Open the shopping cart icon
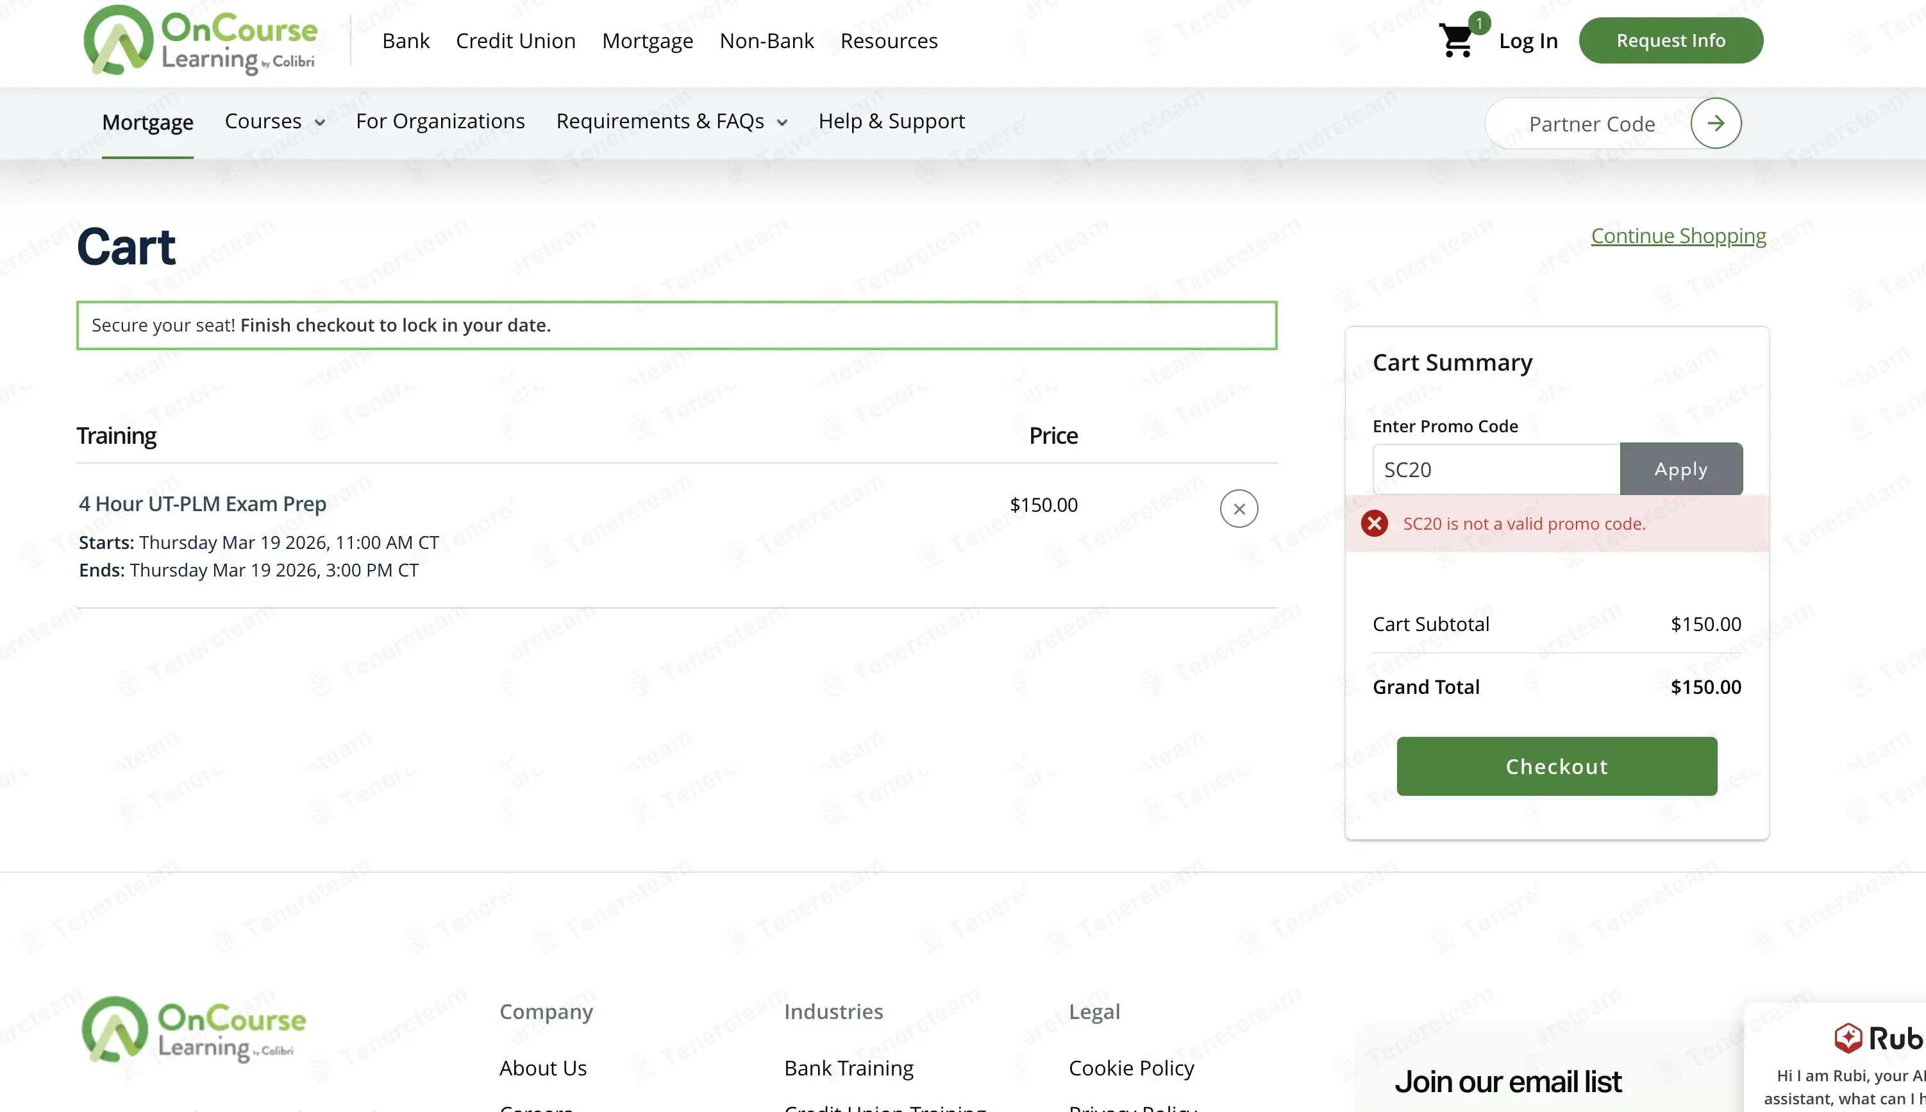This screenshot has height=1112, width=1926. [1457, 40]
